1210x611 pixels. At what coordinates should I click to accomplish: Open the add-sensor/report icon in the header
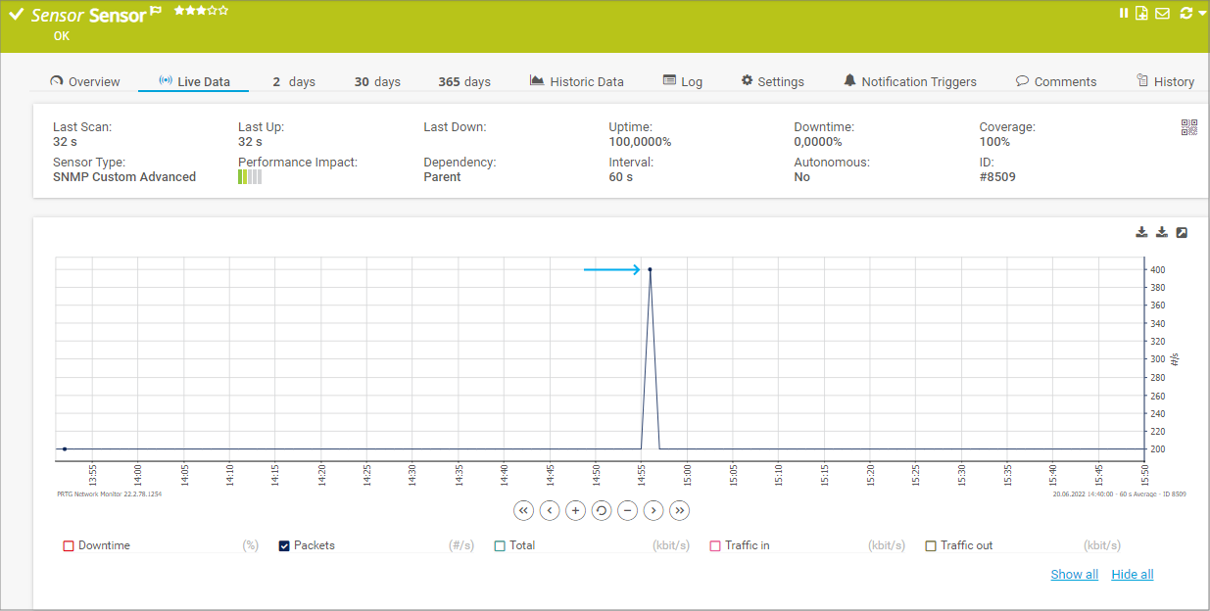(1141, 13)
